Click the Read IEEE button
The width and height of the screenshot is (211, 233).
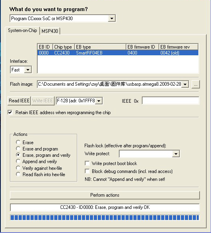[x=19, y=101]
